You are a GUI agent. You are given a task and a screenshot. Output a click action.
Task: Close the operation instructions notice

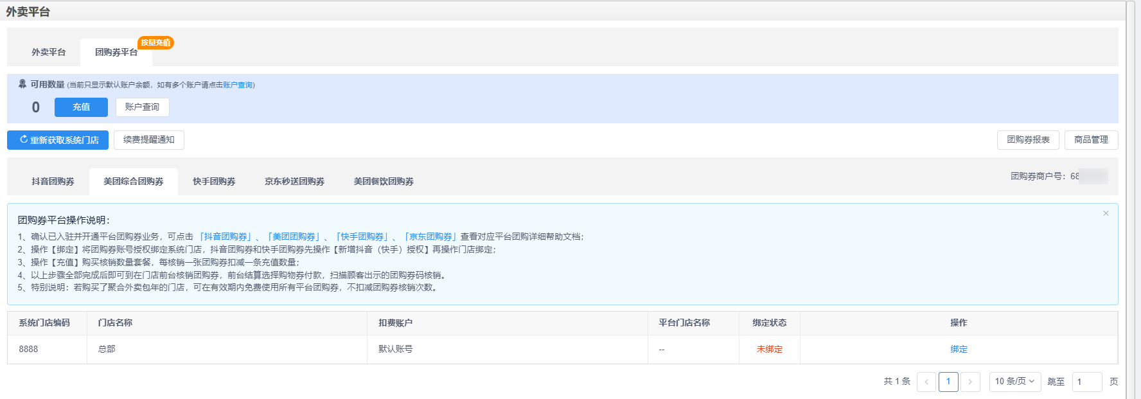(x=1106, y=213)
